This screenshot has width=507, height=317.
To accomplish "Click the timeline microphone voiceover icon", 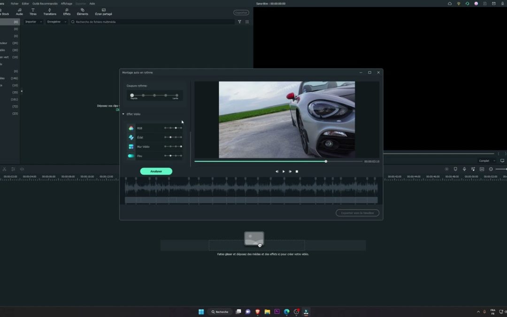I will (464, 169).
